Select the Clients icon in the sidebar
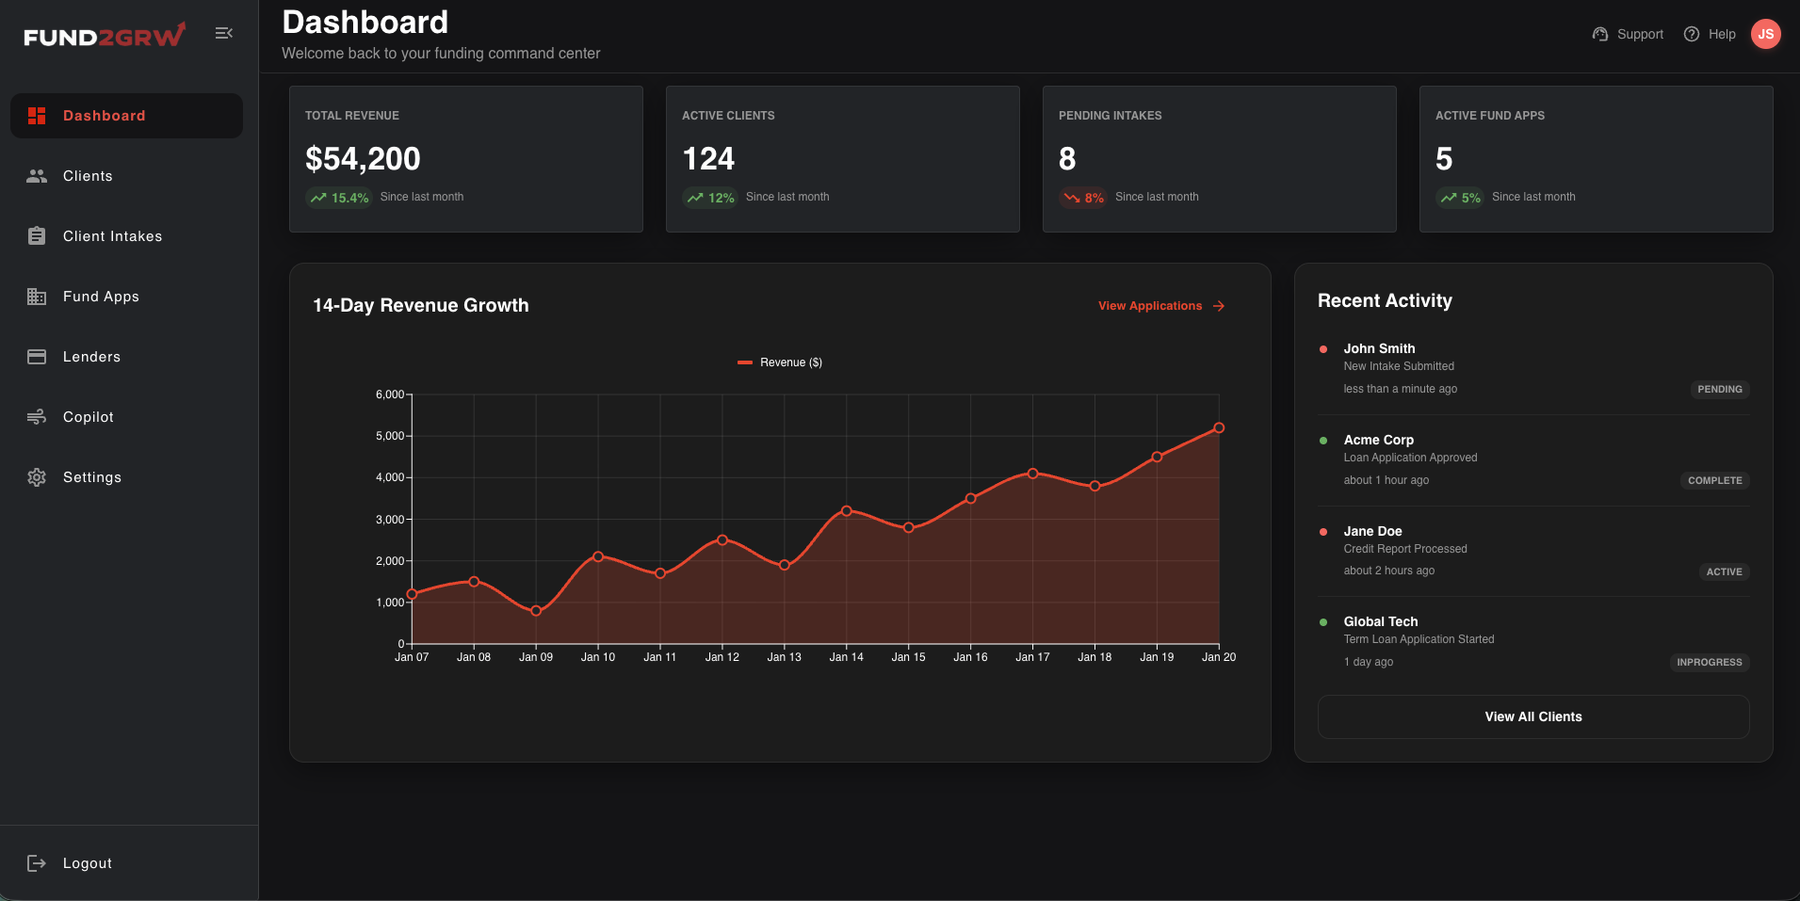The image size is (1800, 901). (x=37, y=175)
